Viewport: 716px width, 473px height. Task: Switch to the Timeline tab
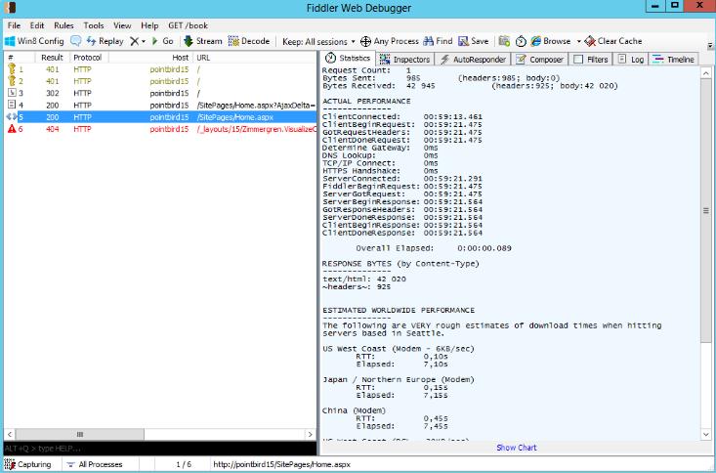point(673,60)
